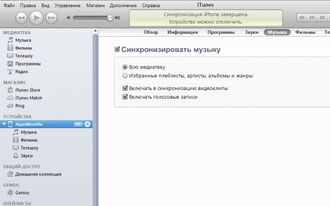Open iTunes Store in sidebar
330x206 pixels.
click(28, 90)
